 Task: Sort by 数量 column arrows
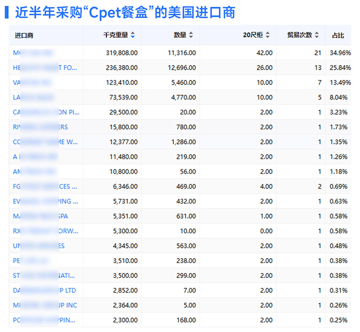point(191,35)
